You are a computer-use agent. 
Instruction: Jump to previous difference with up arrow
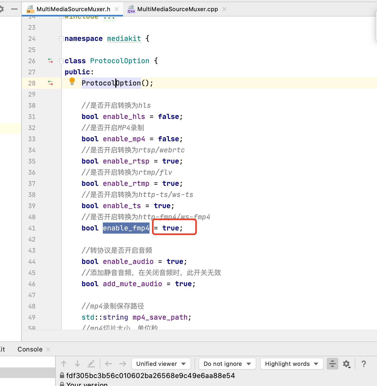[64, 363]
